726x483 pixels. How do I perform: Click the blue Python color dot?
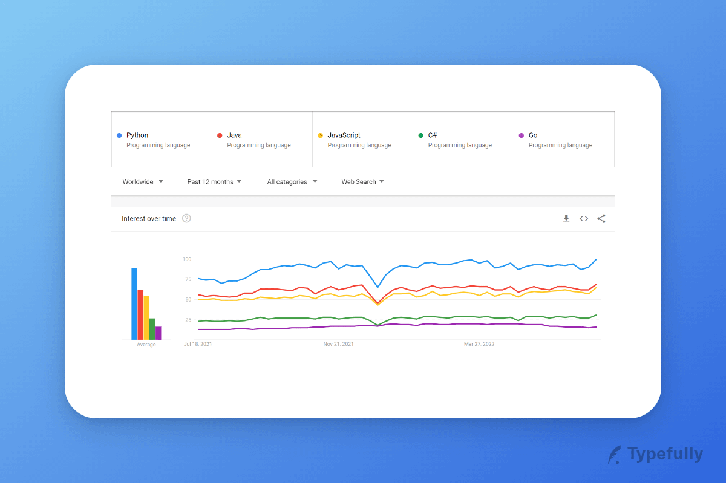(x=119, y=135)
